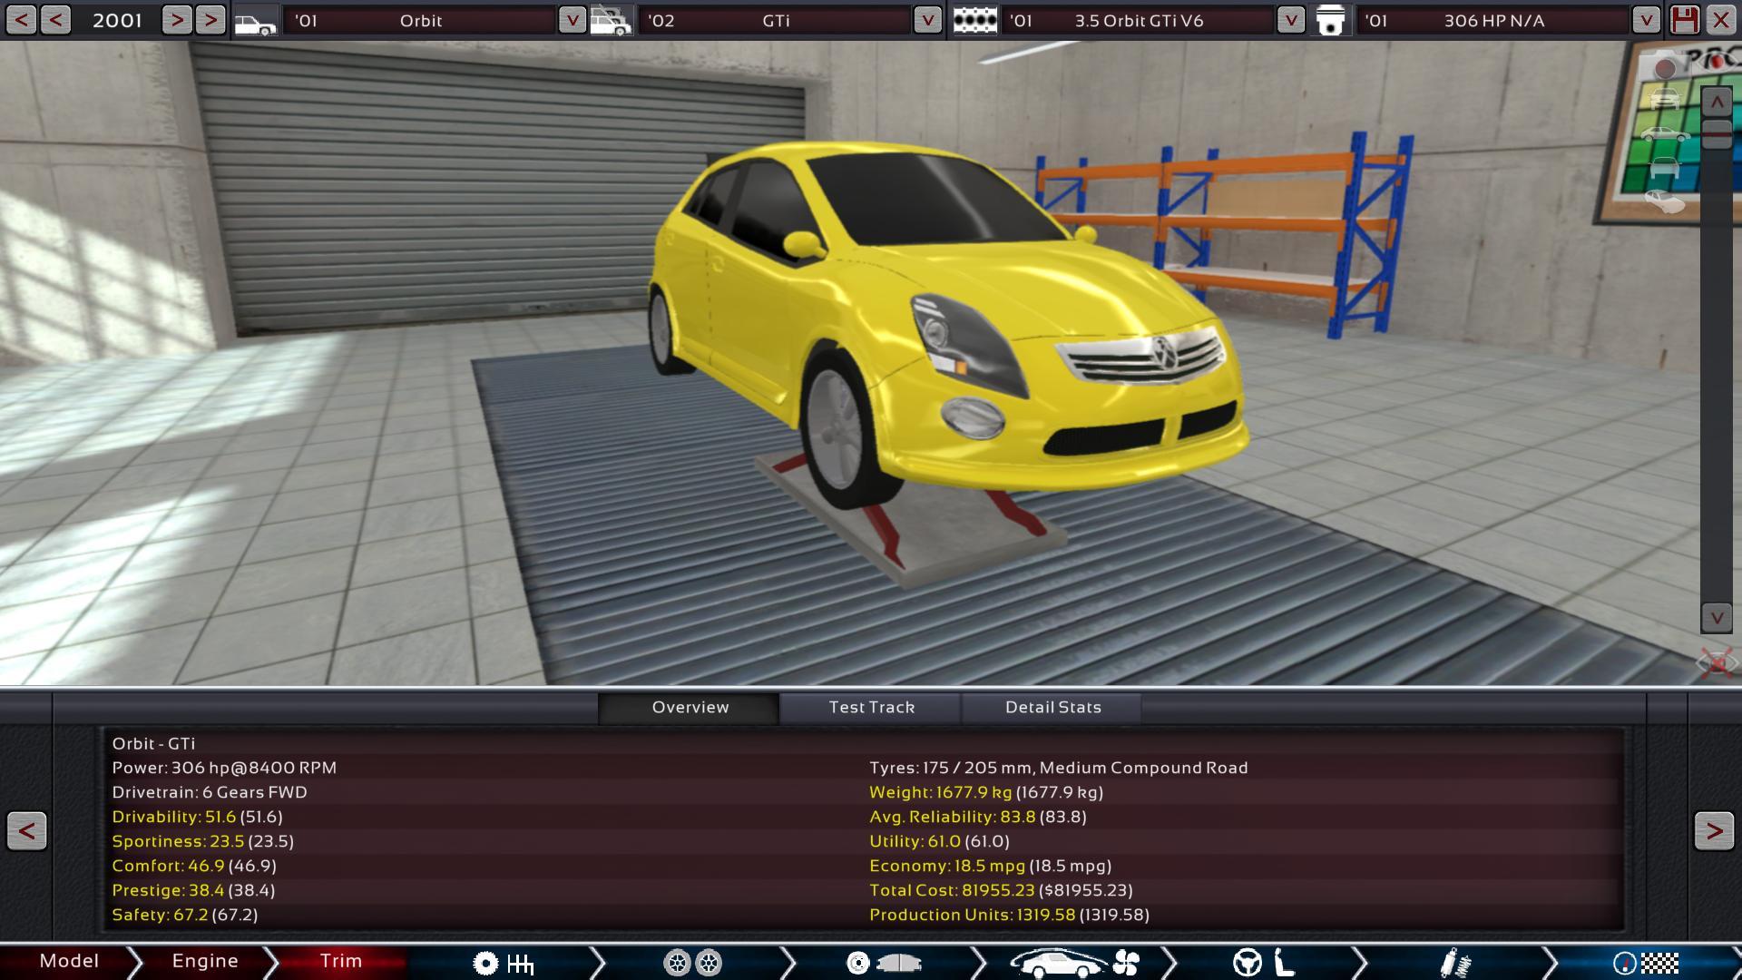Screen dimensions: 1742x980
Task: Click the red floppy disk save icon
Action: coord(1684,20)
